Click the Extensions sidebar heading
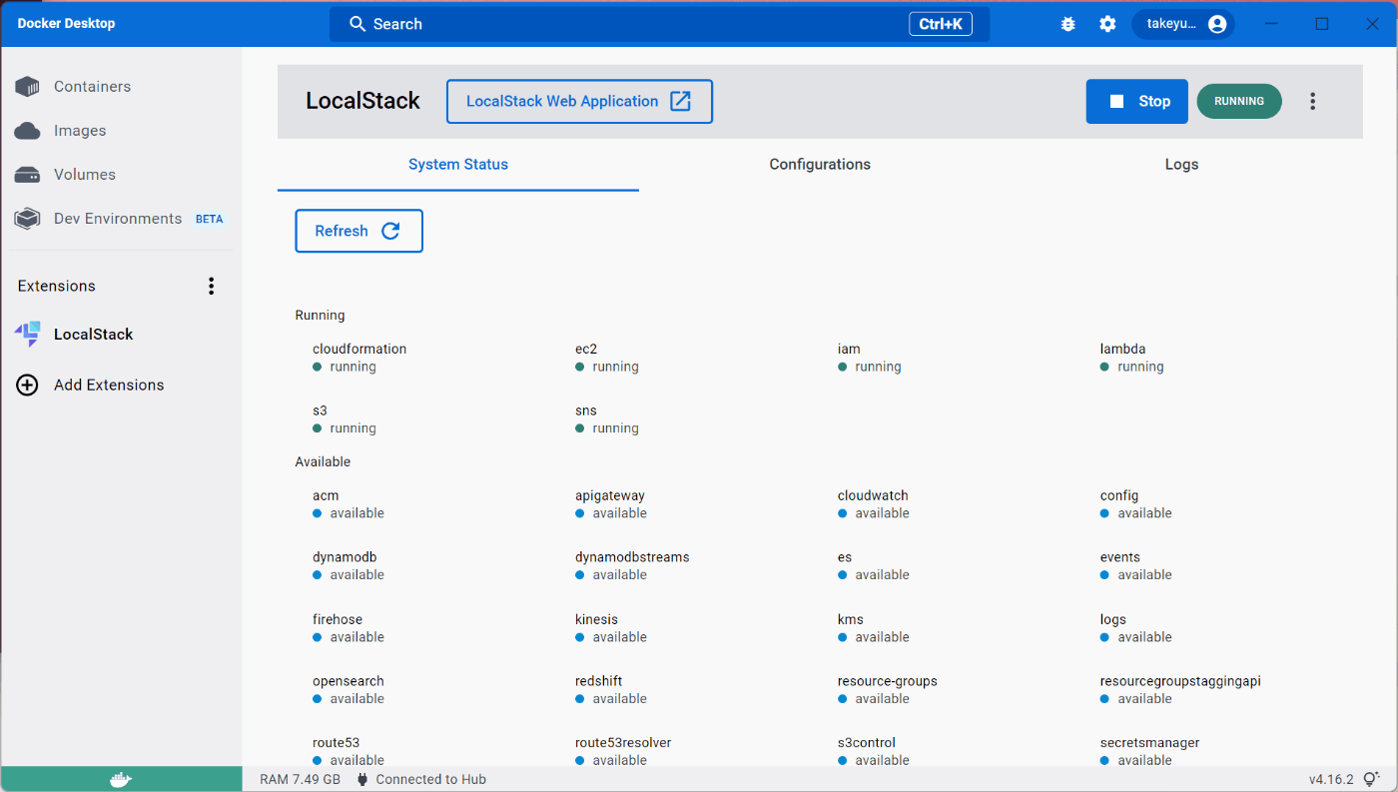 [x=57, y=287]
